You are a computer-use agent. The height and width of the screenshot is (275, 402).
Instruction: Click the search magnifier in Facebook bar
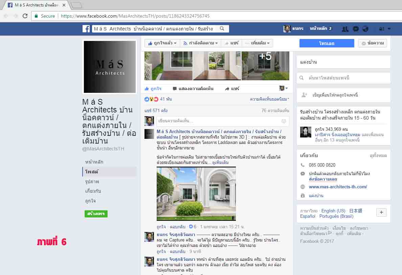222,29
